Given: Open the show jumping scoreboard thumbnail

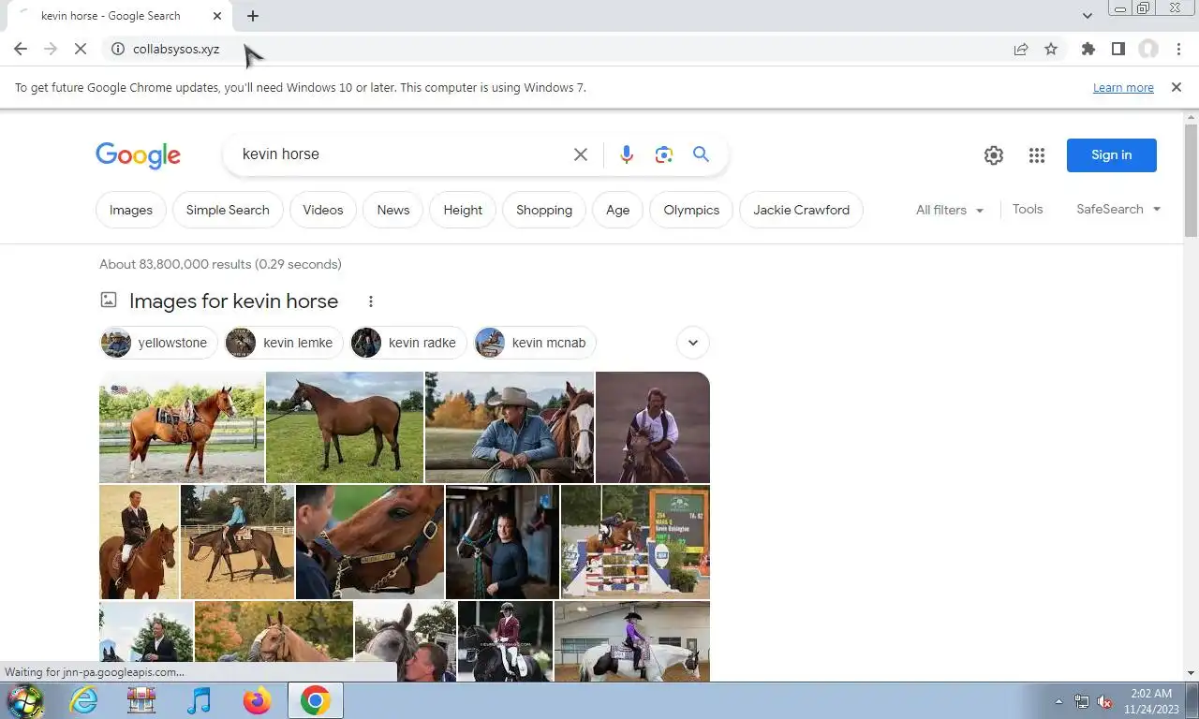Looking at the screenshot, I should 635,542.
